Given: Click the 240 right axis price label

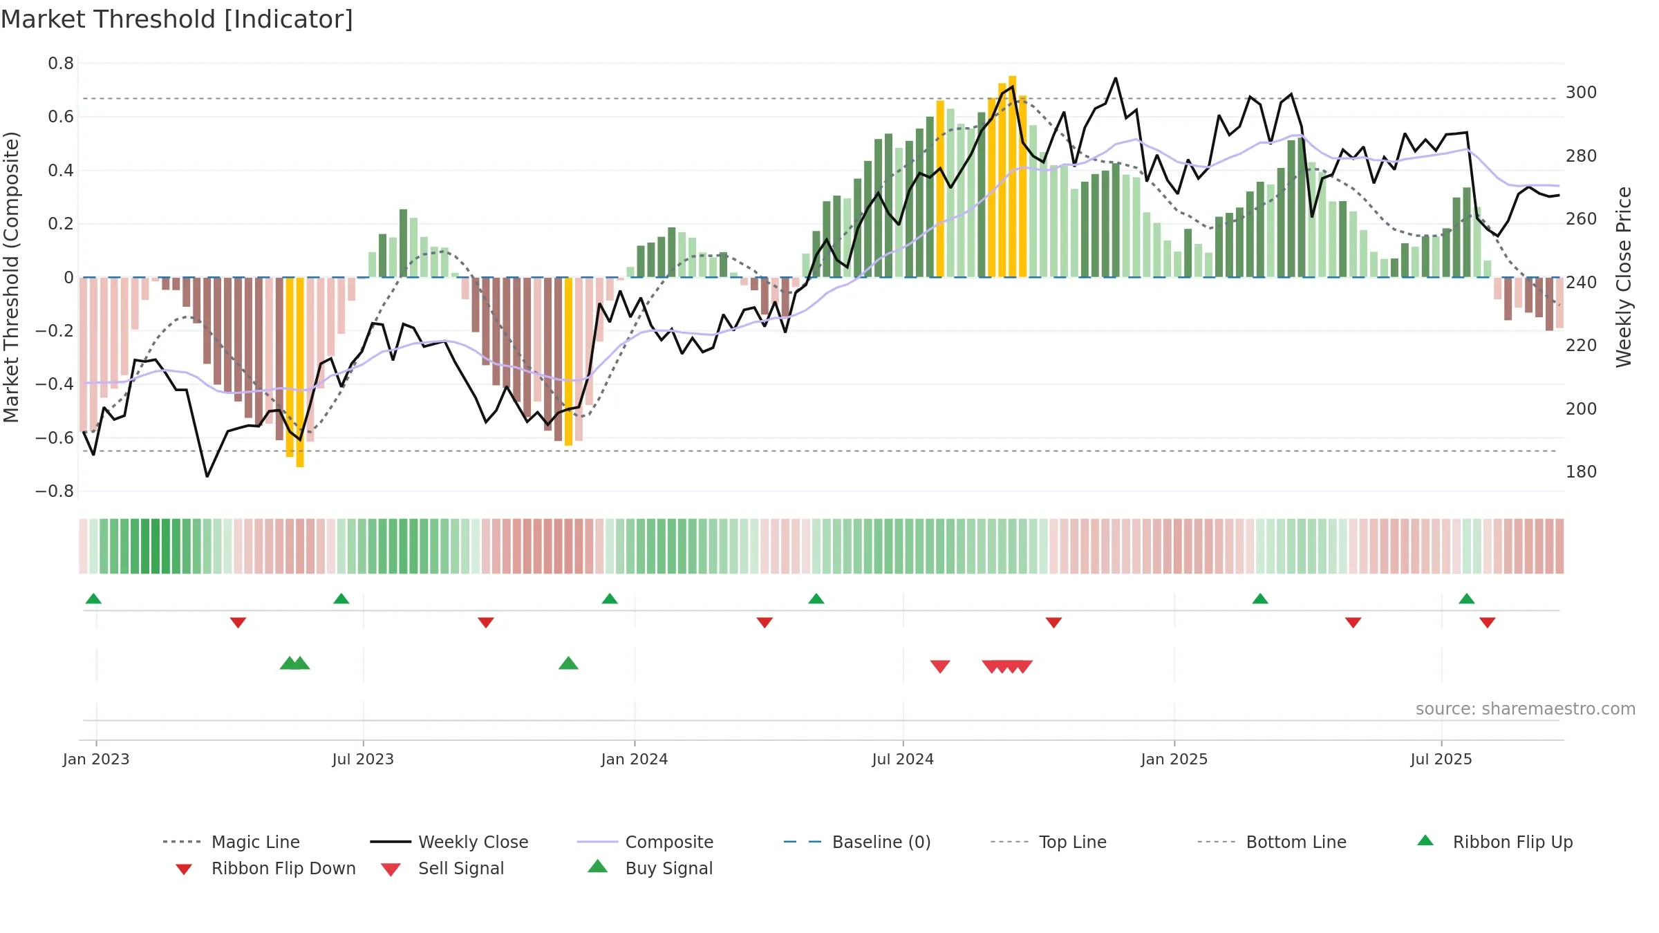Looking at the screenshot, I should [1582, 282].
